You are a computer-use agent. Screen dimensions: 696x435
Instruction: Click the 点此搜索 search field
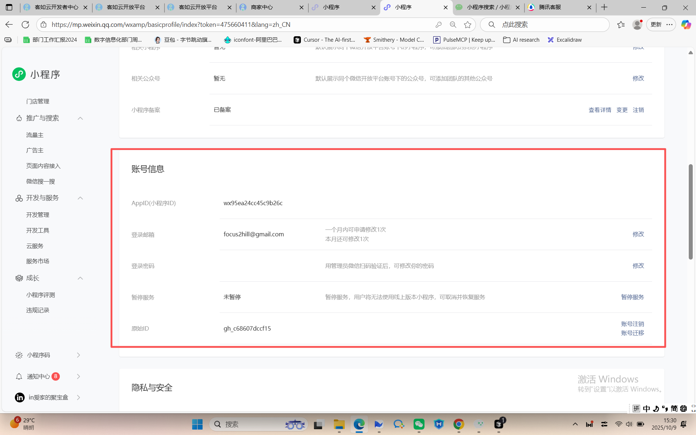point(544,25)
